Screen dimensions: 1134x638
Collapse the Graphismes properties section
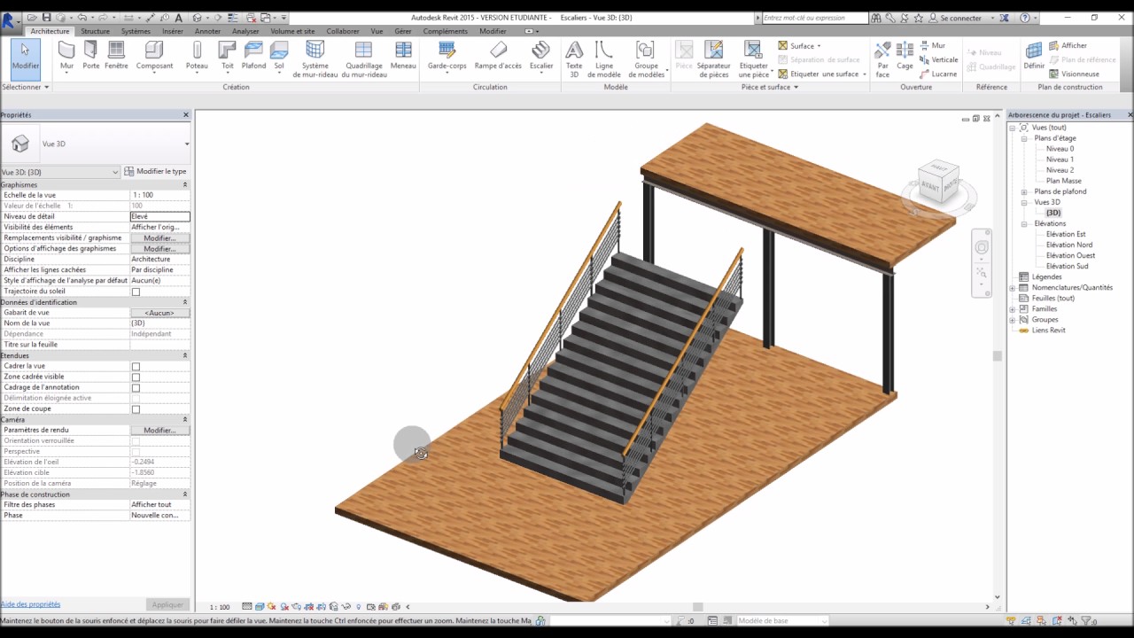coord(185,184)
